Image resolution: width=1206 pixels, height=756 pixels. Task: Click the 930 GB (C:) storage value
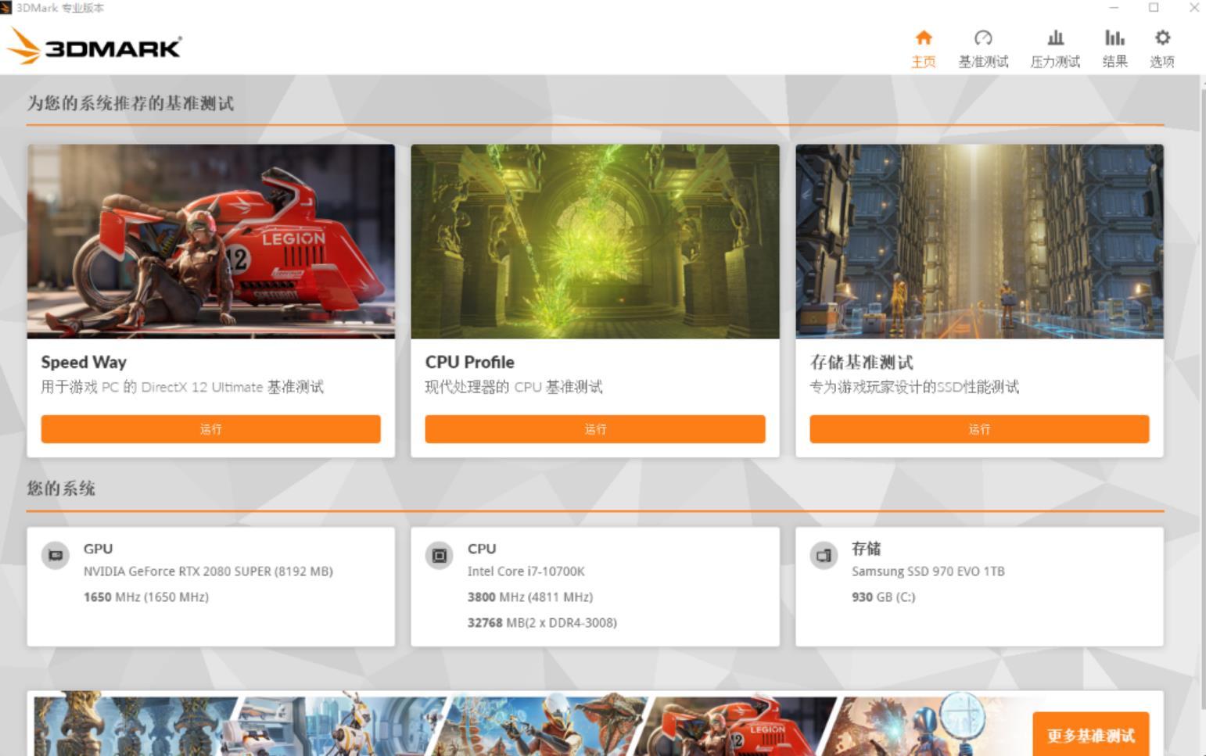(884, 597)
